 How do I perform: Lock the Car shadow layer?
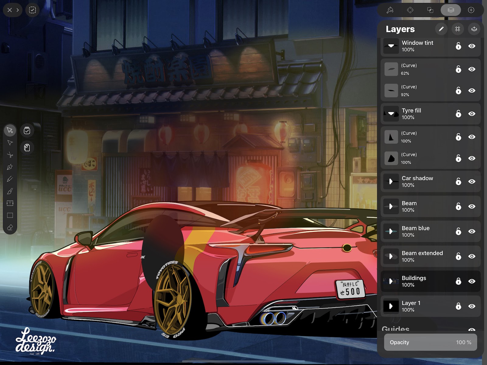458,181
